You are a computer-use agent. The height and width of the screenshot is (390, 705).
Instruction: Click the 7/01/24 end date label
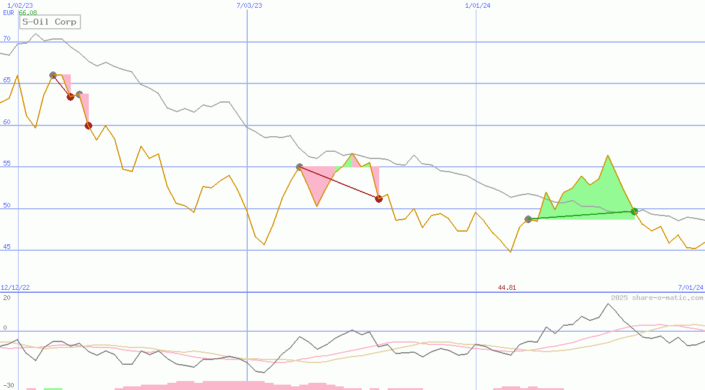(x=690, y=288)
